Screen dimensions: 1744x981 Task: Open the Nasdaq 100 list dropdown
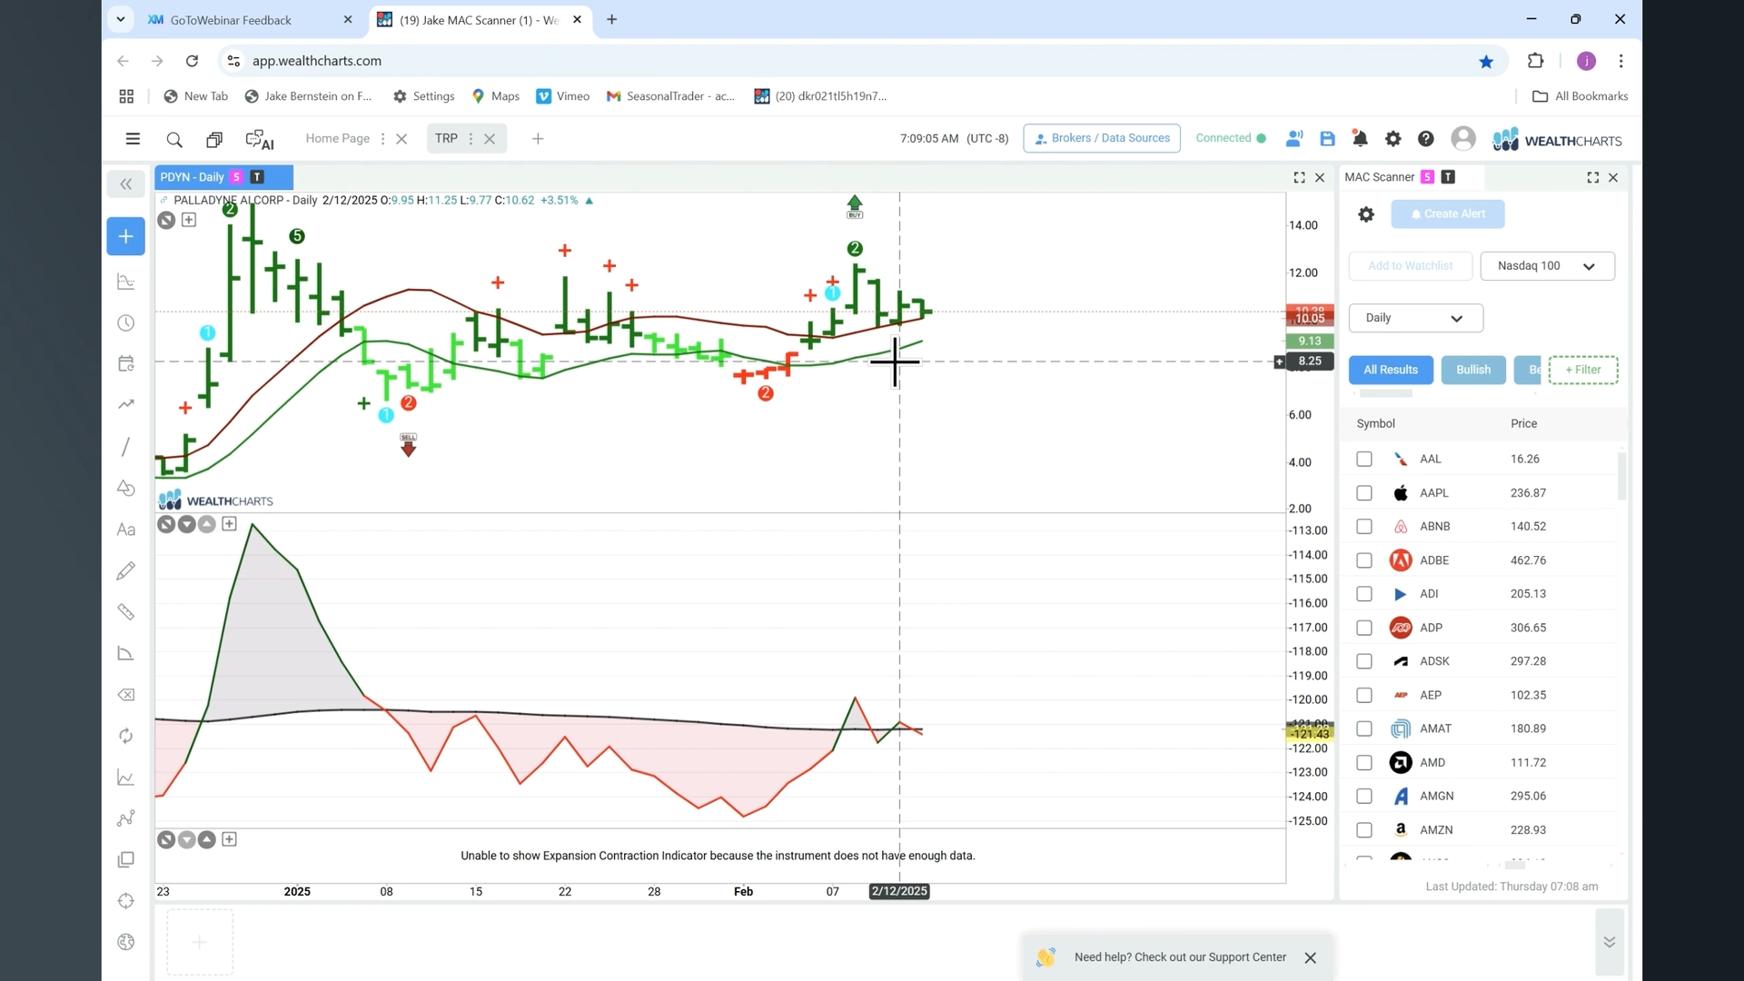click(1547, 266)
